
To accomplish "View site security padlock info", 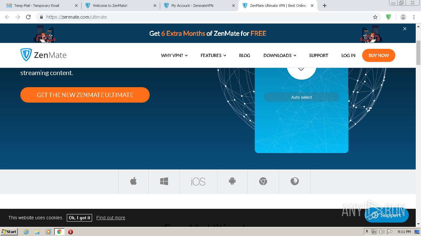I will tap(41, 17).
